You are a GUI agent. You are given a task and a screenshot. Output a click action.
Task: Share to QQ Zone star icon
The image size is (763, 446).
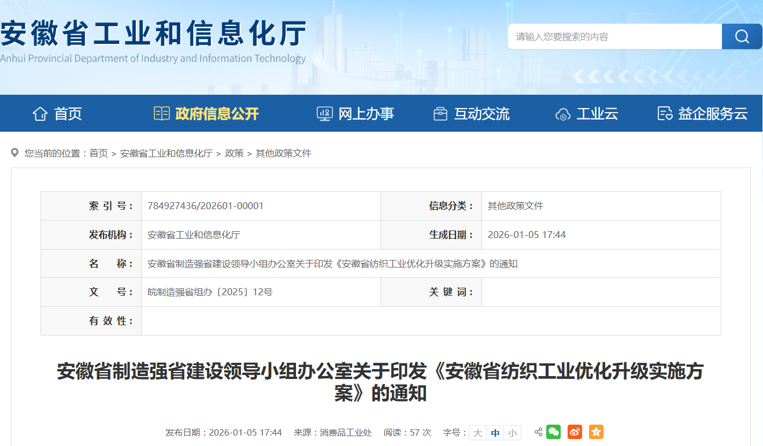596,432
